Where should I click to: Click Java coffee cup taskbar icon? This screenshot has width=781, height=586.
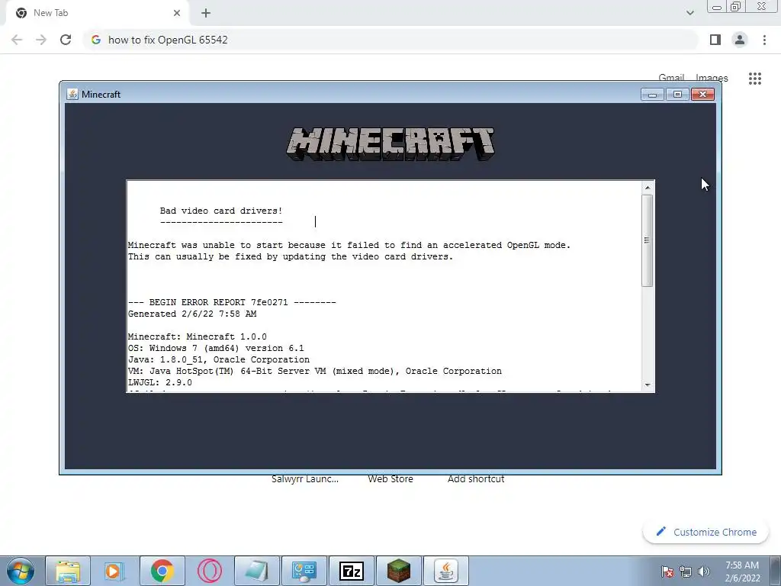pyautogui.click(x=445, y=571)
